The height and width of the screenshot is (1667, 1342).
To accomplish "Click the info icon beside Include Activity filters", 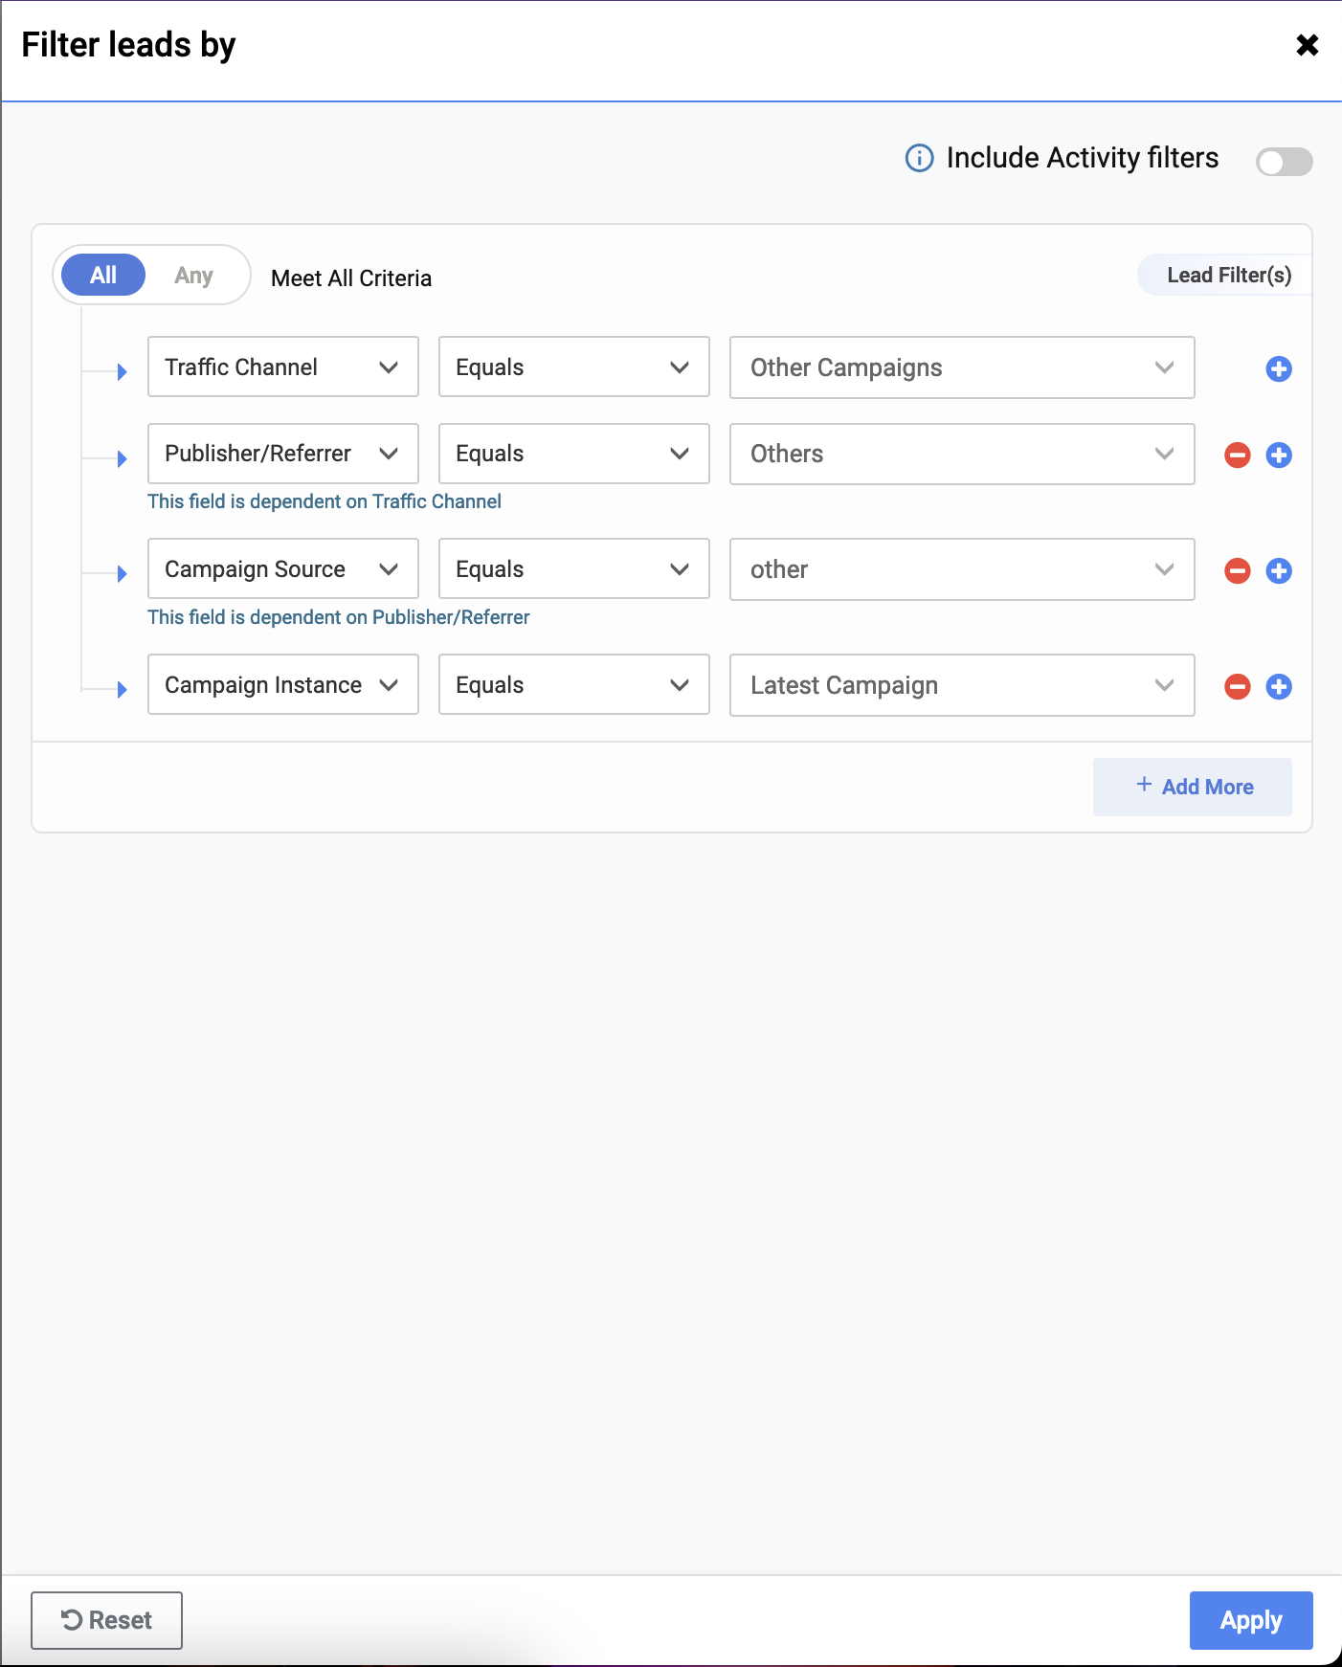I will 919,158.
